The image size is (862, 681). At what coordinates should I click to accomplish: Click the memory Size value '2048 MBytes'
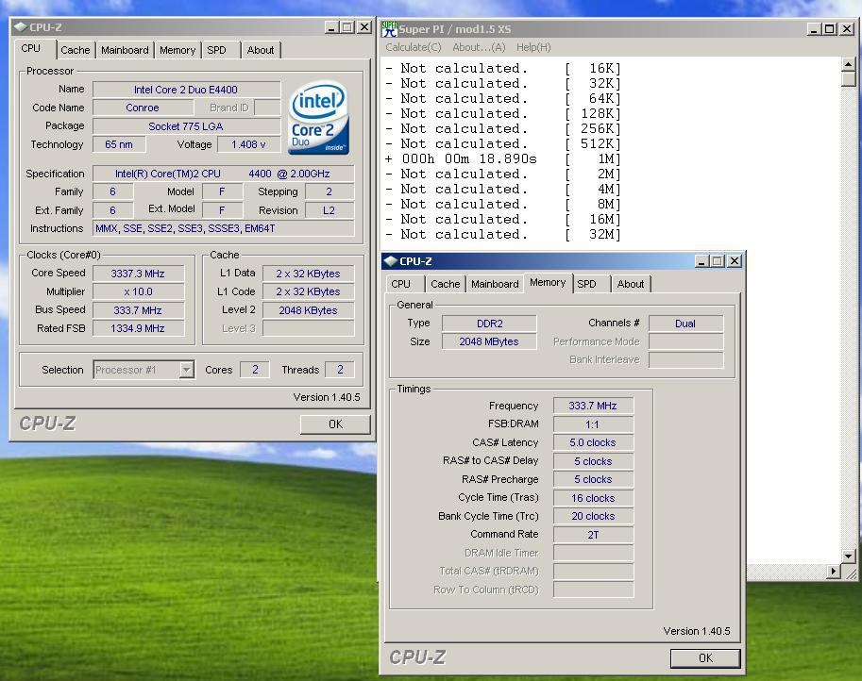489,341
